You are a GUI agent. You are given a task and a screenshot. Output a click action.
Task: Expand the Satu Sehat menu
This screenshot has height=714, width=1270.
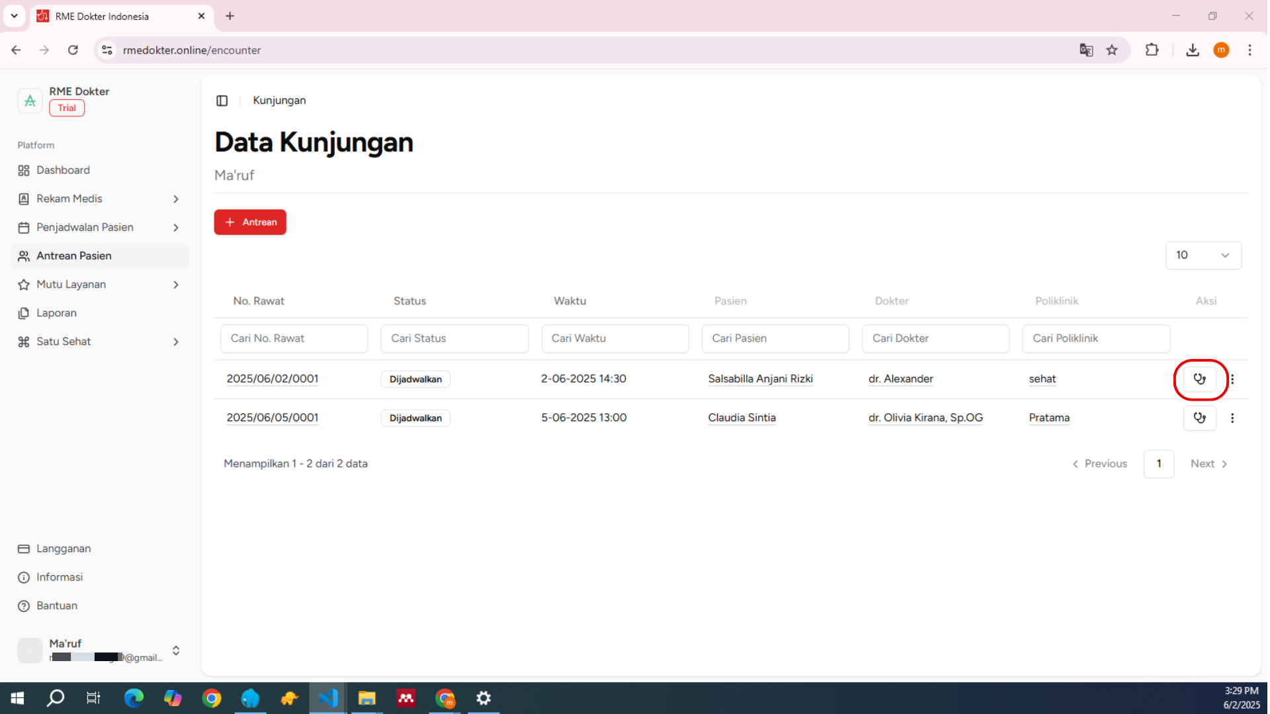tap(99, 342)
